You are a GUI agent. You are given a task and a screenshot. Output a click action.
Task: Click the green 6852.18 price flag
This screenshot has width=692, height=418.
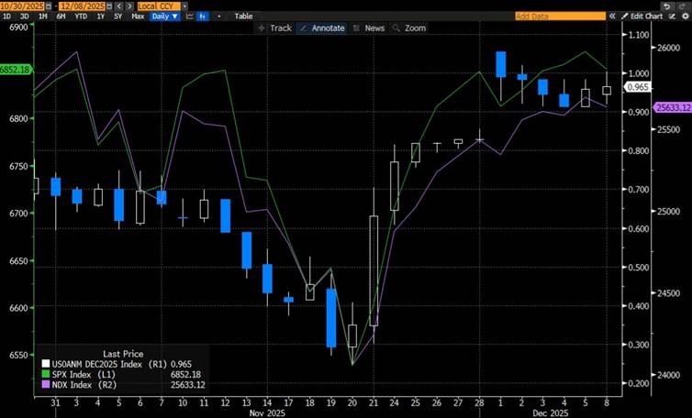point(16,70)
